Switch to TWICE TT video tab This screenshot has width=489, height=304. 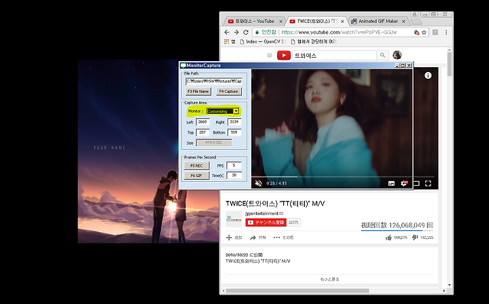pos(317,21)
